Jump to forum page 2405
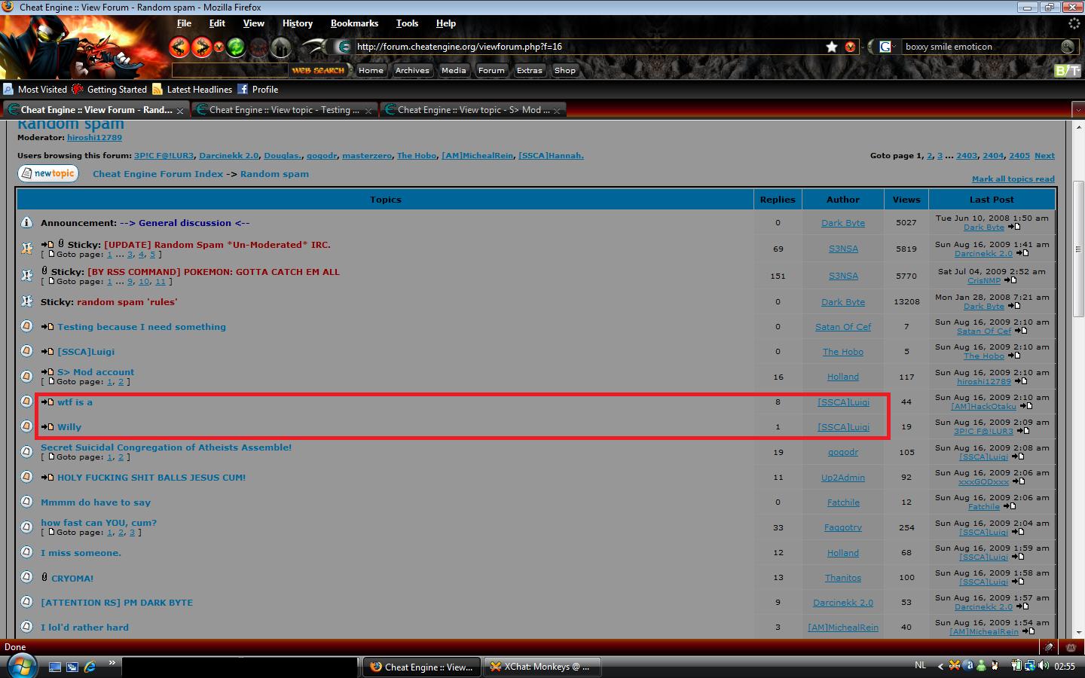This screenshot has height=678, width=1085. (1019, 156)
